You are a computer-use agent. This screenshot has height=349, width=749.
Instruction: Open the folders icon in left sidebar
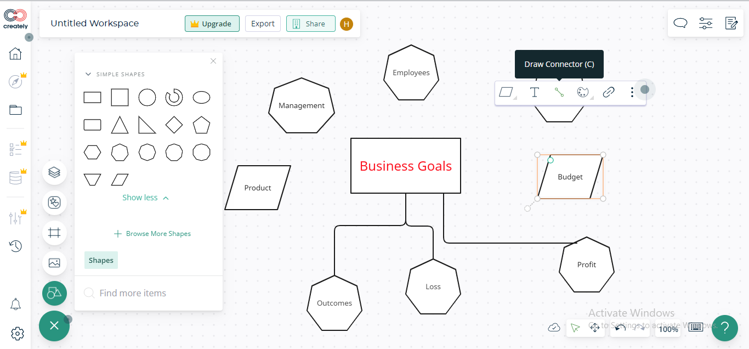15,110
